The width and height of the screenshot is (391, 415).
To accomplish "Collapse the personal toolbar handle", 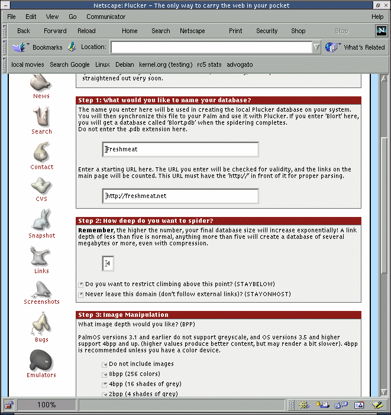I will [4, 64].
